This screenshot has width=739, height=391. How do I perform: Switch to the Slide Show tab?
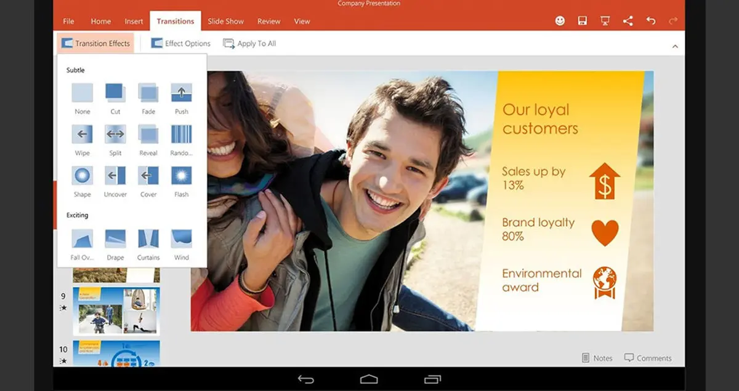click(x=225, y=21)
